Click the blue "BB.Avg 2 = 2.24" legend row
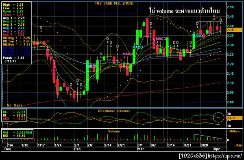 tap(16, 48)
